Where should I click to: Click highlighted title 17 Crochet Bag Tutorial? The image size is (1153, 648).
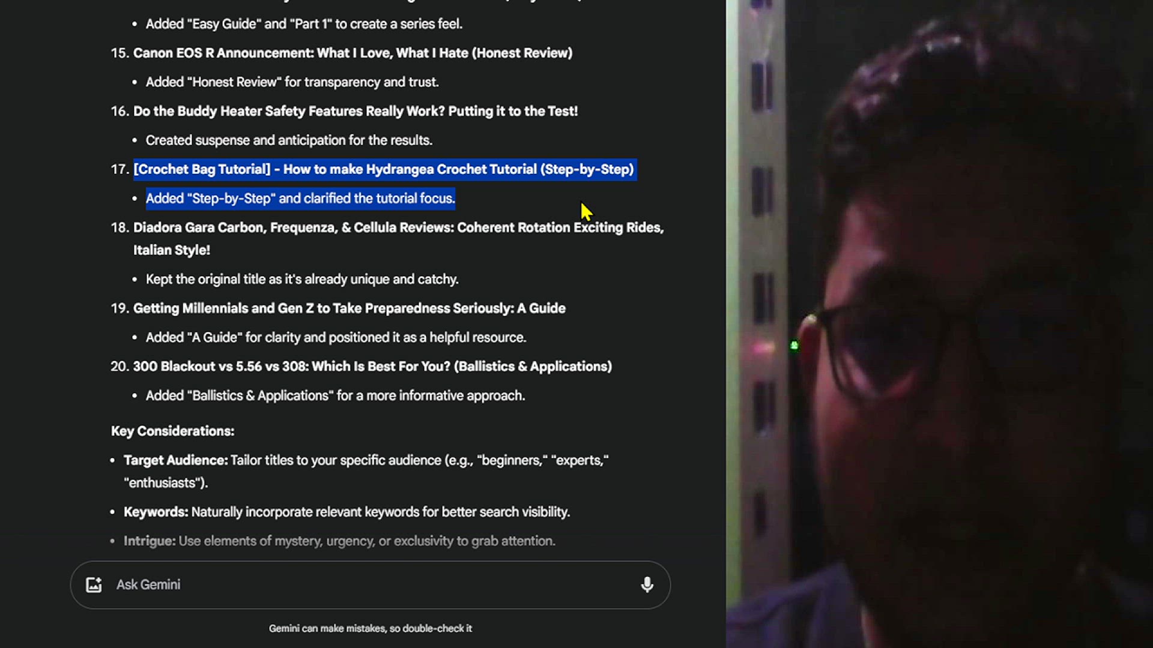384,169
